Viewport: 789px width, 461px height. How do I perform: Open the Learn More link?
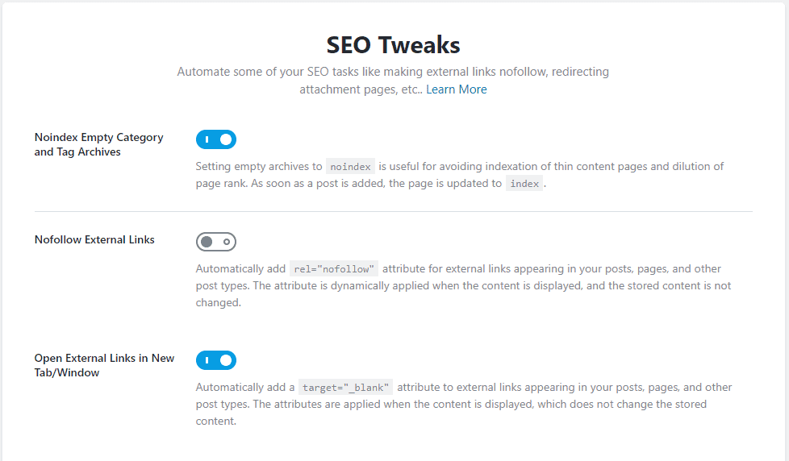tap(456, 89)
